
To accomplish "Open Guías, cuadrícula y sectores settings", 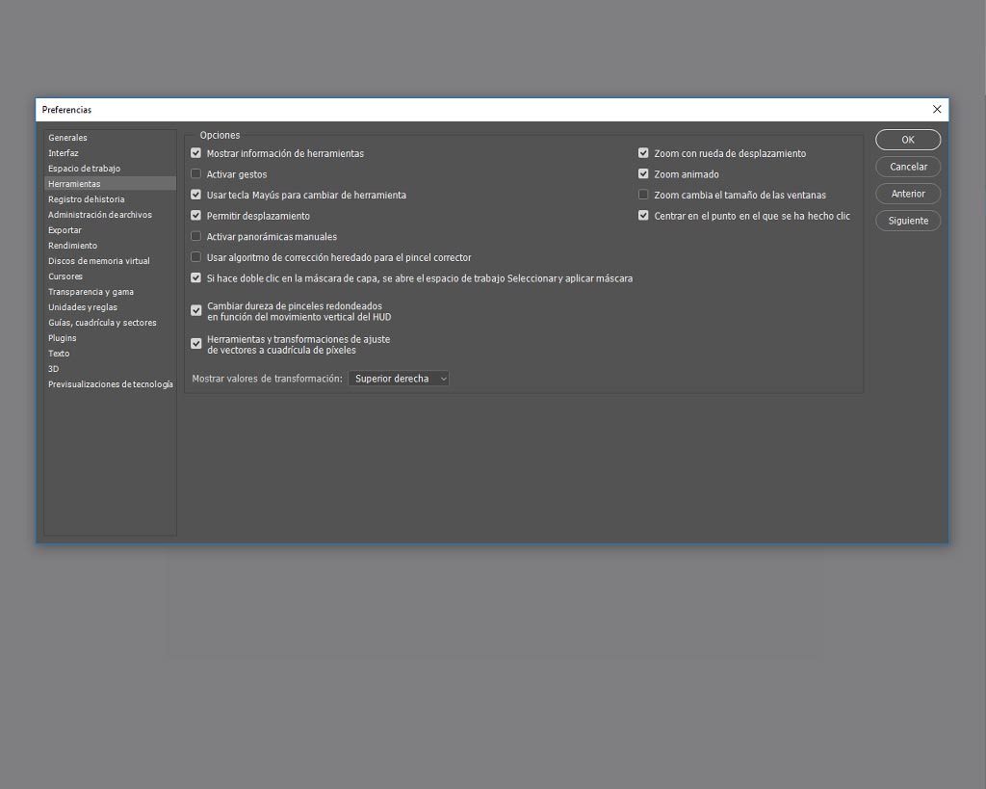I will tap(110, 323).
